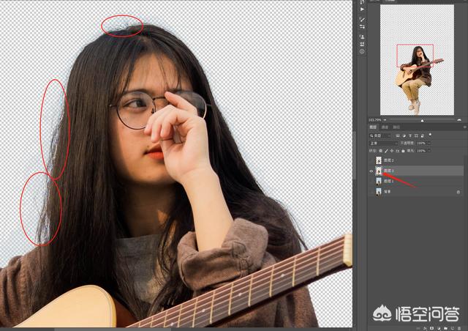The height and width of the screenshot is (331, 468).
Task: Click the text layer filter icon
Action: click(409, 135)
